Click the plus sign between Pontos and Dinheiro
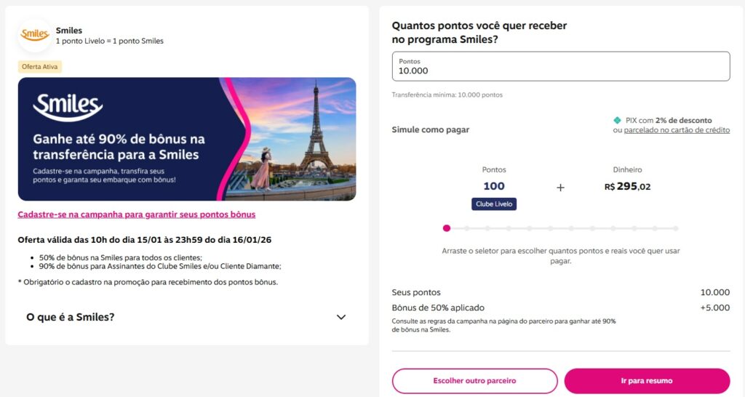 click(x=560, y=187)
